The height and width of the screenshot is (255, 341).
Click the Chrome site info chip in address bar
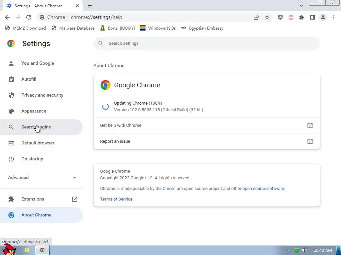point(52,17)
